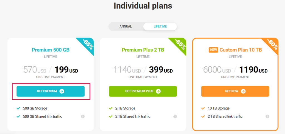Select the Lifetime billing option
This screenshot has height=134, width=285.
[x=160, y=26]
